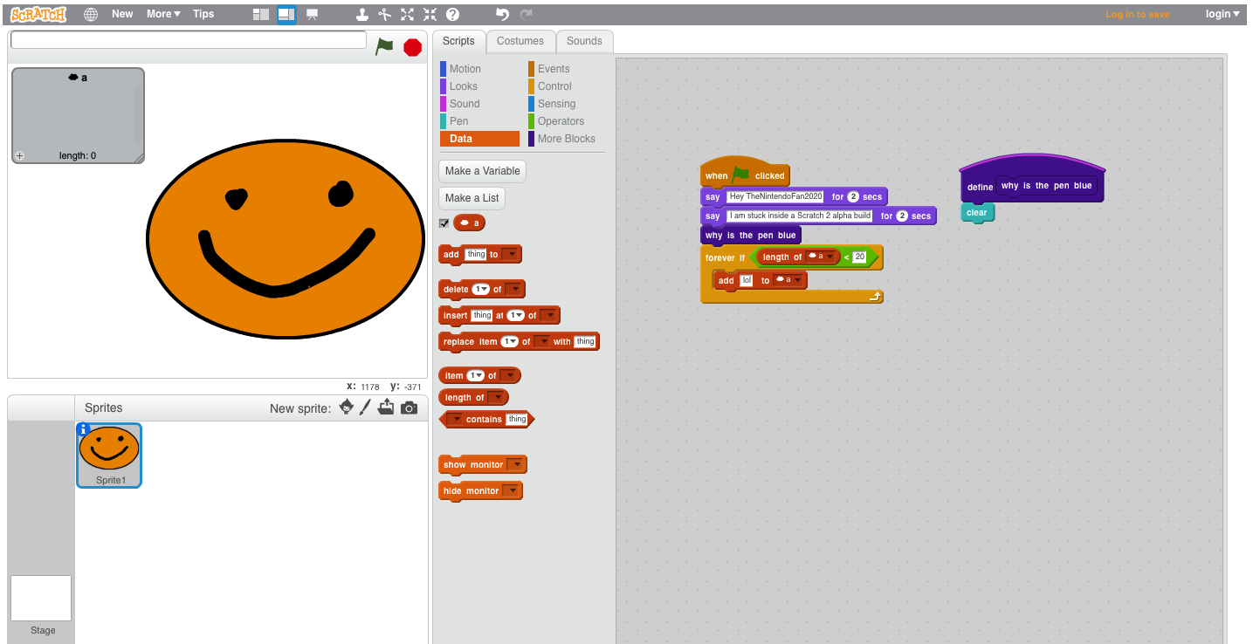
Task: Open list dropdown in 'add thing to' block
Action: click(511, 255)
